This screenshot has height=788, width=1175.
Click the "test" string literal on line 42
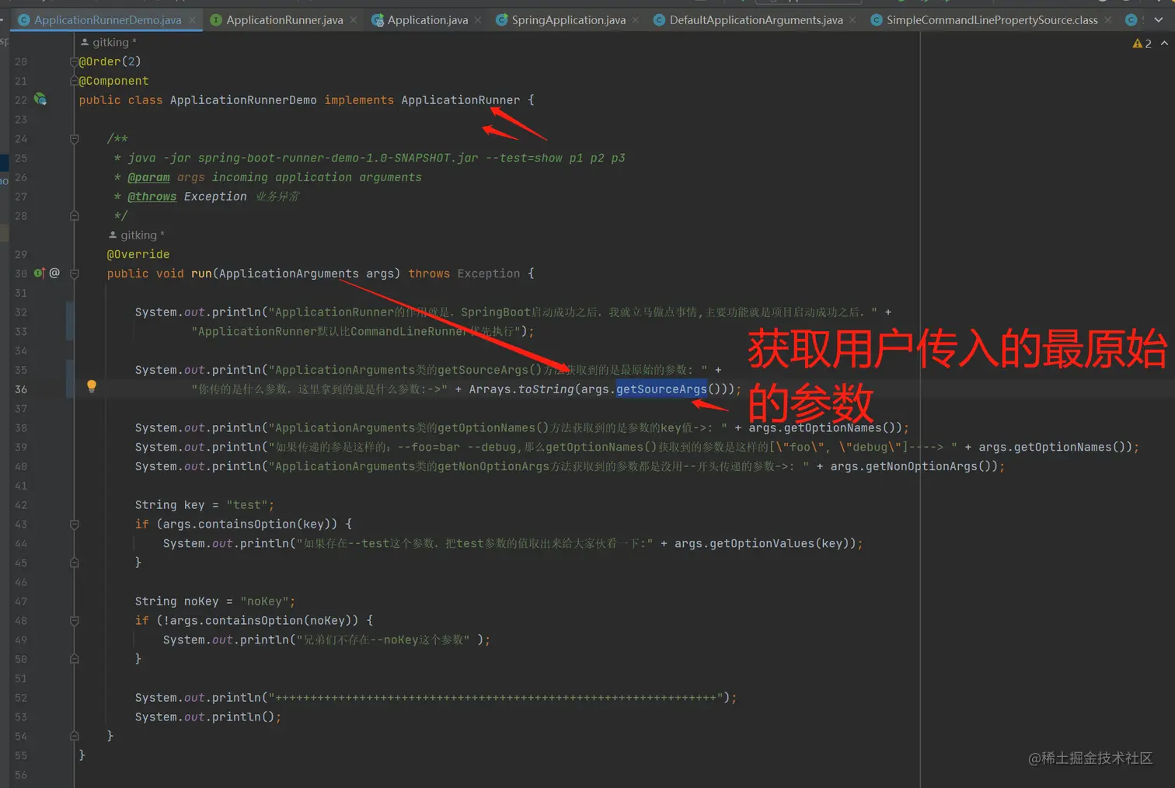[247, 504]
